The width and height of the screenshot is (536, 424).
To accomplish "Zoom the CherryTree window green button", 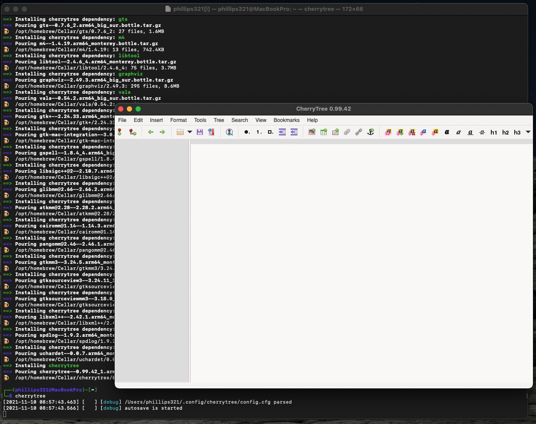I will coord(138,109).
